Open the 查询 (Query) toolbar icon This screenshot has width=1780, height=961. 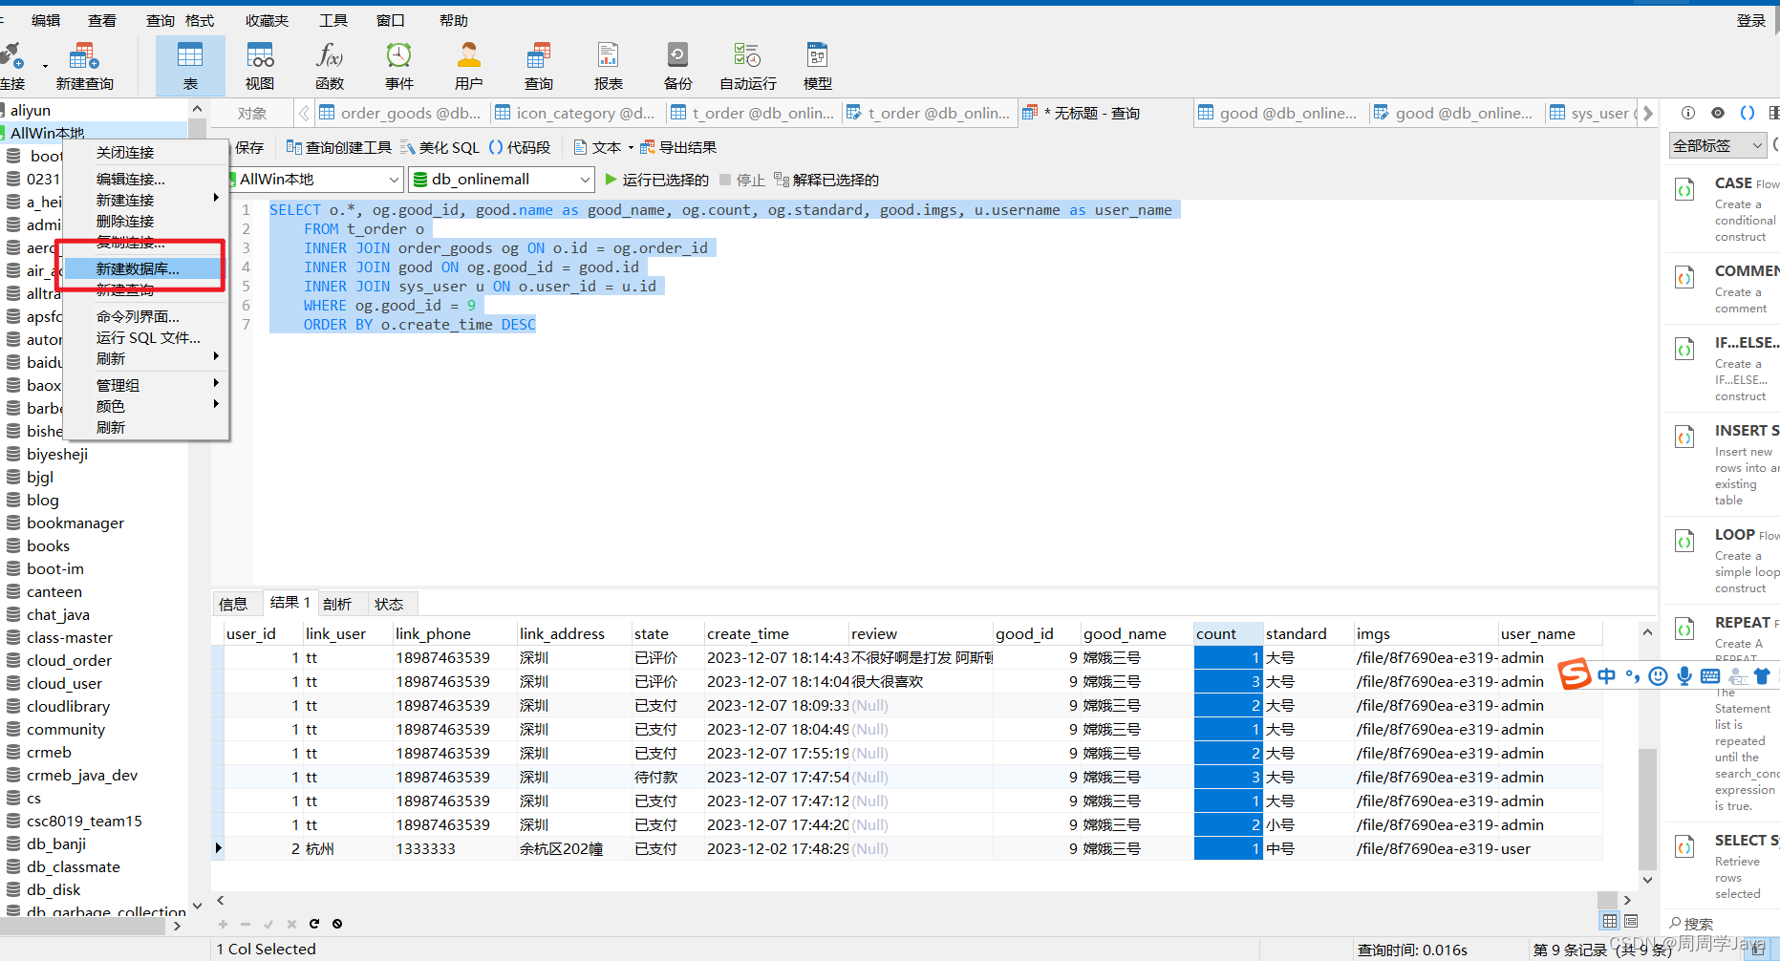pyautogui.click(x=539, y=66)
